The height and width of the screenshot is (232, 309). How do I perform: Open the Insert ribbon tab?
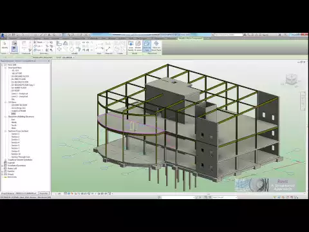pyautogui.click(x=46, y=39)
